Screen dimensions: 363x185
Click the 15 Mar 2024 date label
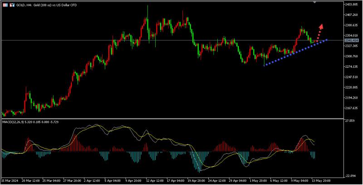(10, 180)
